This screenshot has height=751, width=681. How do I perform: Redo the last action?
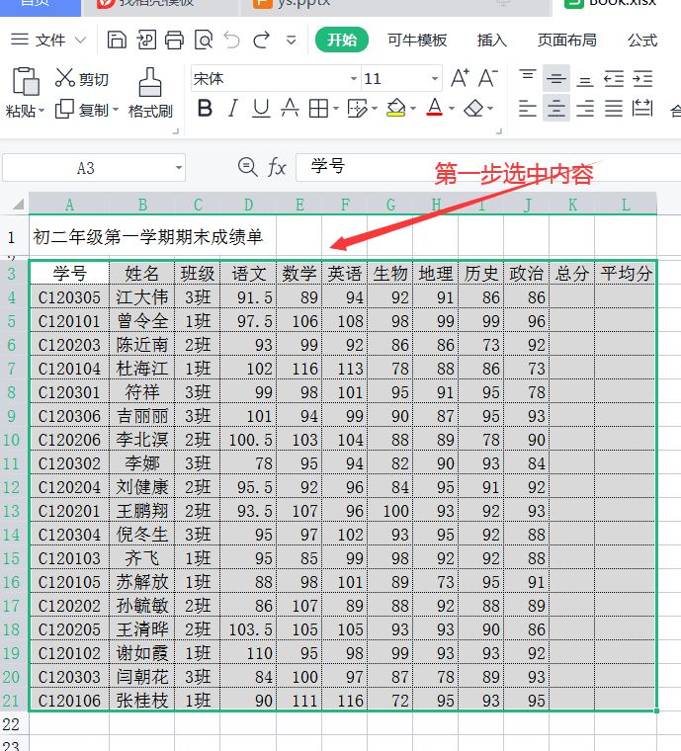[262, 40]
